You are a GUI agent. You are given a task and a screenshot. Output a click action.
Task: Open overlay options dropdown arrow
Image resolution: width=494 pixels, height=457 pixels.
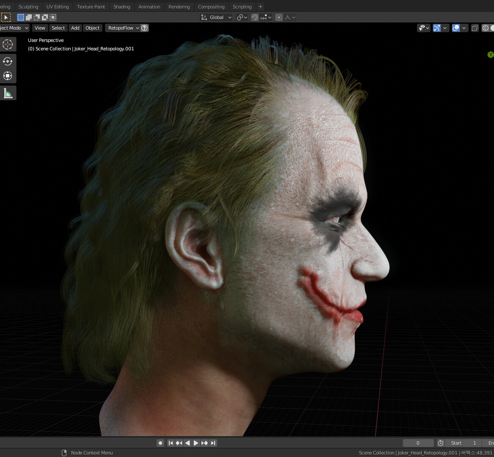coord(464,28)
